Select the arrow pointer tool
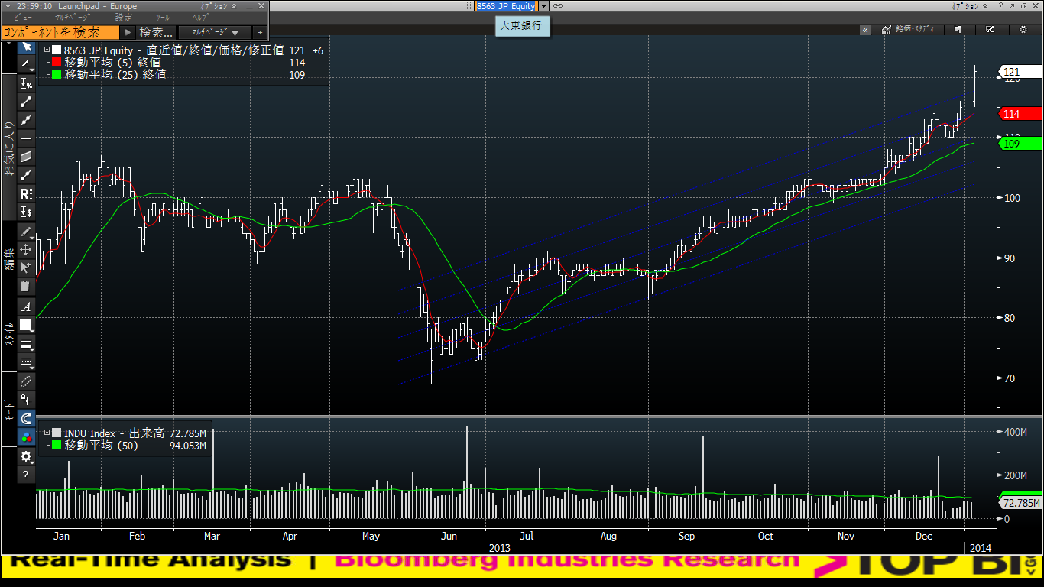The image size is (1044, 587). (26, 47)
